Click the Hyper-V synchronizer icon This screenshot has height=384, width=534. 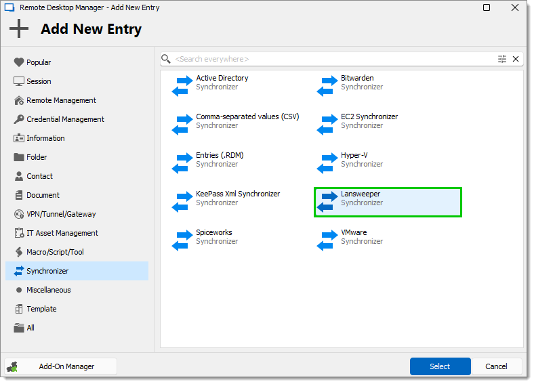tap(327, 163)
